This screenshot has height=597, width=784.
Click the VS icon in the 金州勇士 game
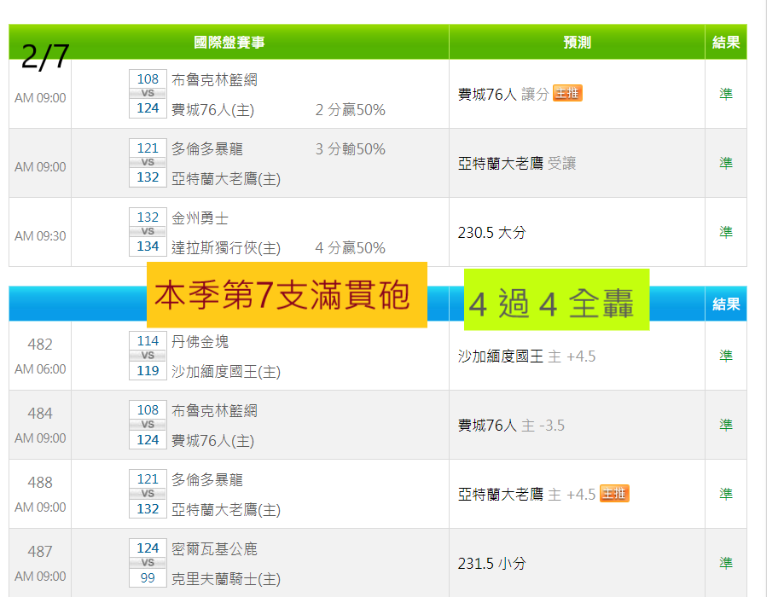point(148,231)
